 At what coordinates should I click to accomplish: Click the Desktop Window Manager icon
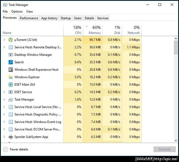[11, 55]
